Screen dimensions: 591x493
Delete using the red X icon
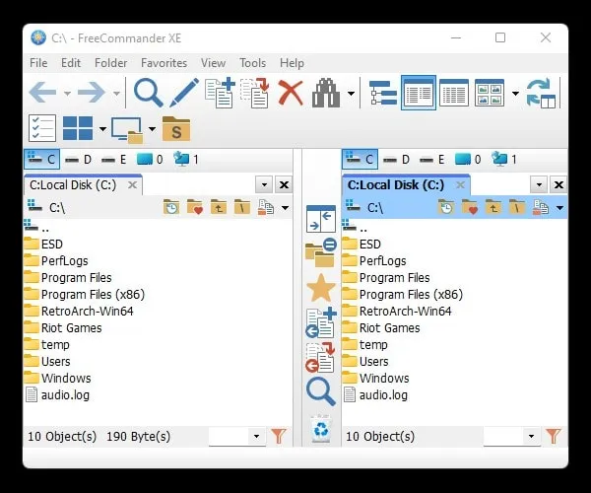(x=291, y=93)
